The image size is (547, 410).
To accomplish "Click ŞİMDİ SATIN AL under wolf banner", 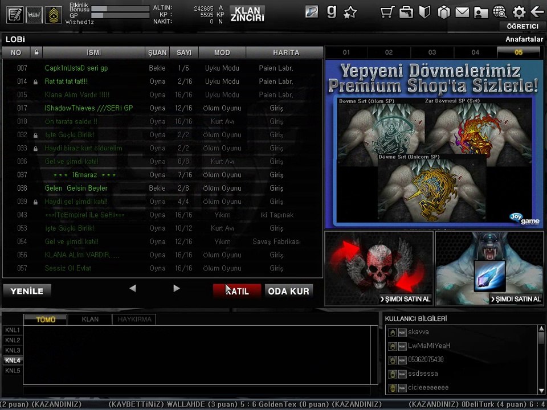I will pyautogui.click(x=516, y=299).
